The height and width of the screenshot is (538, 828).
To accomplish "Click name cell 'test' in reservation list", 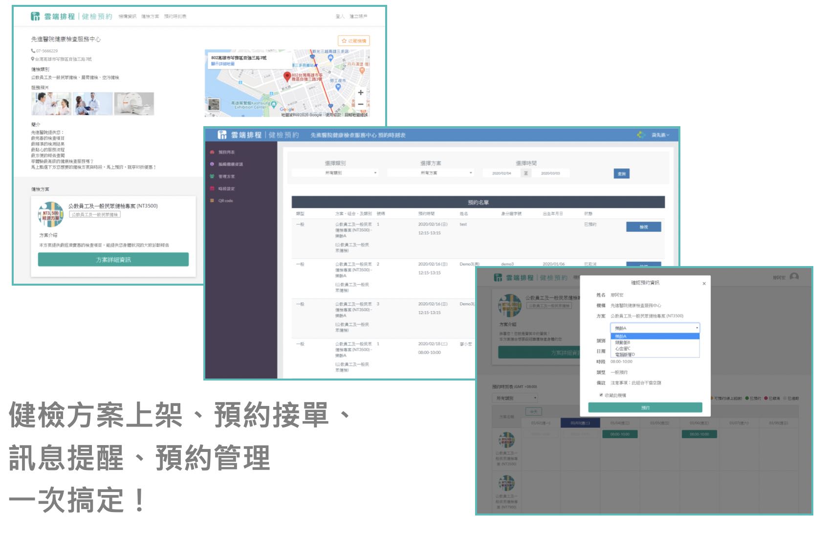I will tap(463, 224).
